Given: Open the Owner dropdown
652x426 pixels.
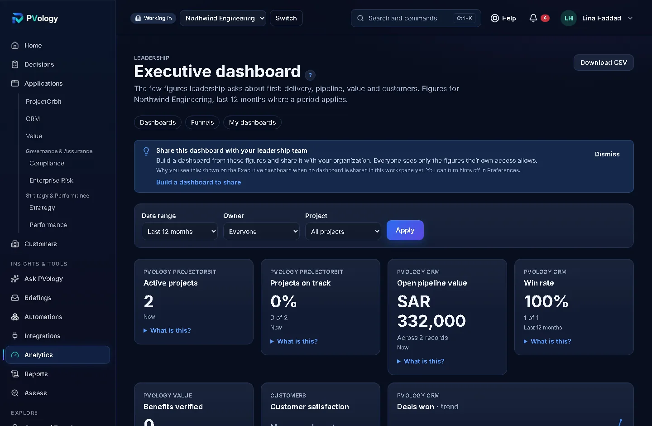Looking at the screenshot, I should point(261,231).
